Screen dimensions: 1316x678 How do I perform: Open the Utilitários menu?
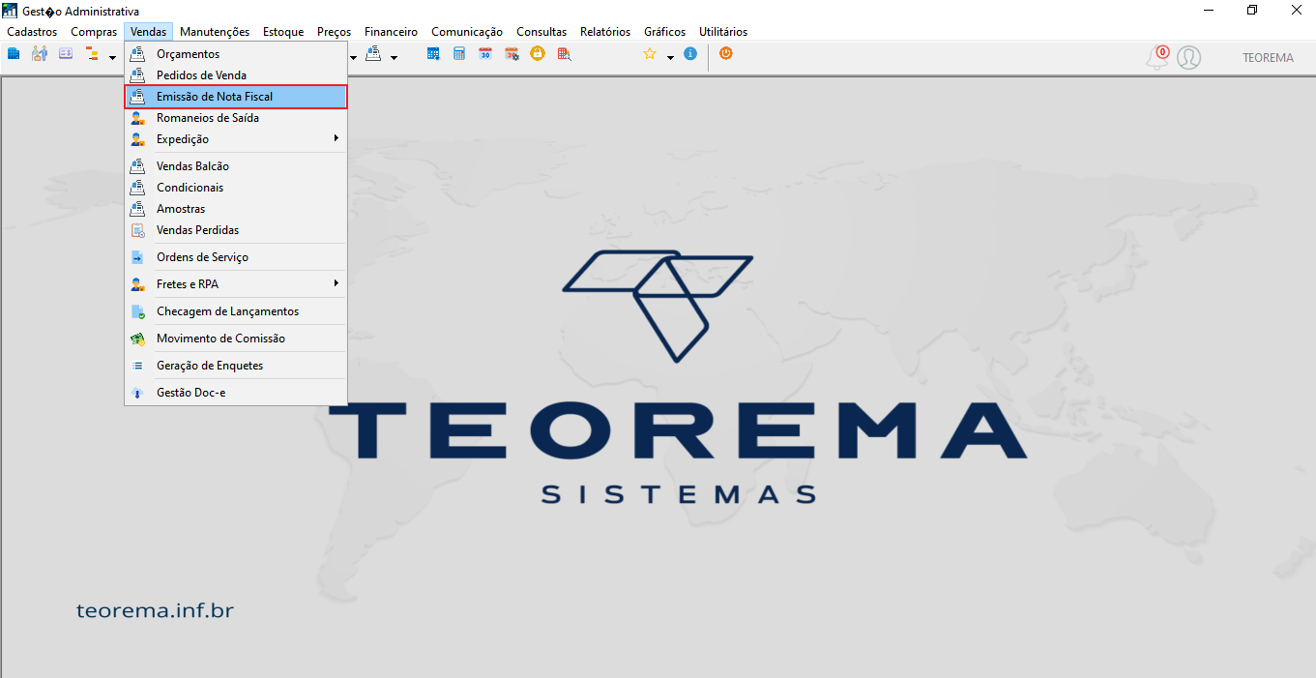point(723,32)
